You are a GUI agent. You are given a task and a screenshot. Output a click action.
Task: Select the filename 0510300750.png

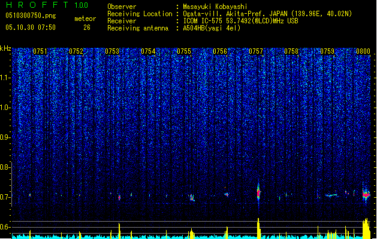31,16
